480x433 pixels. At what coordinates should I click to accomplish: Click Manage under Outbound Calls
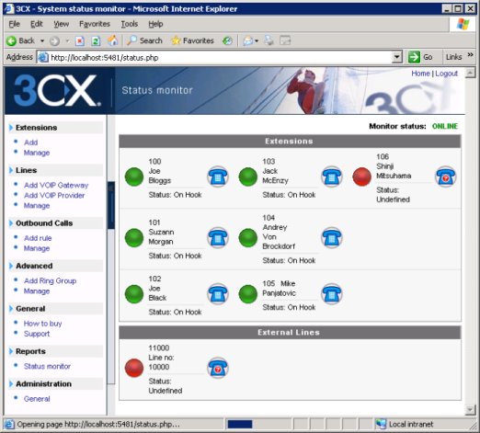click(37, 248)
